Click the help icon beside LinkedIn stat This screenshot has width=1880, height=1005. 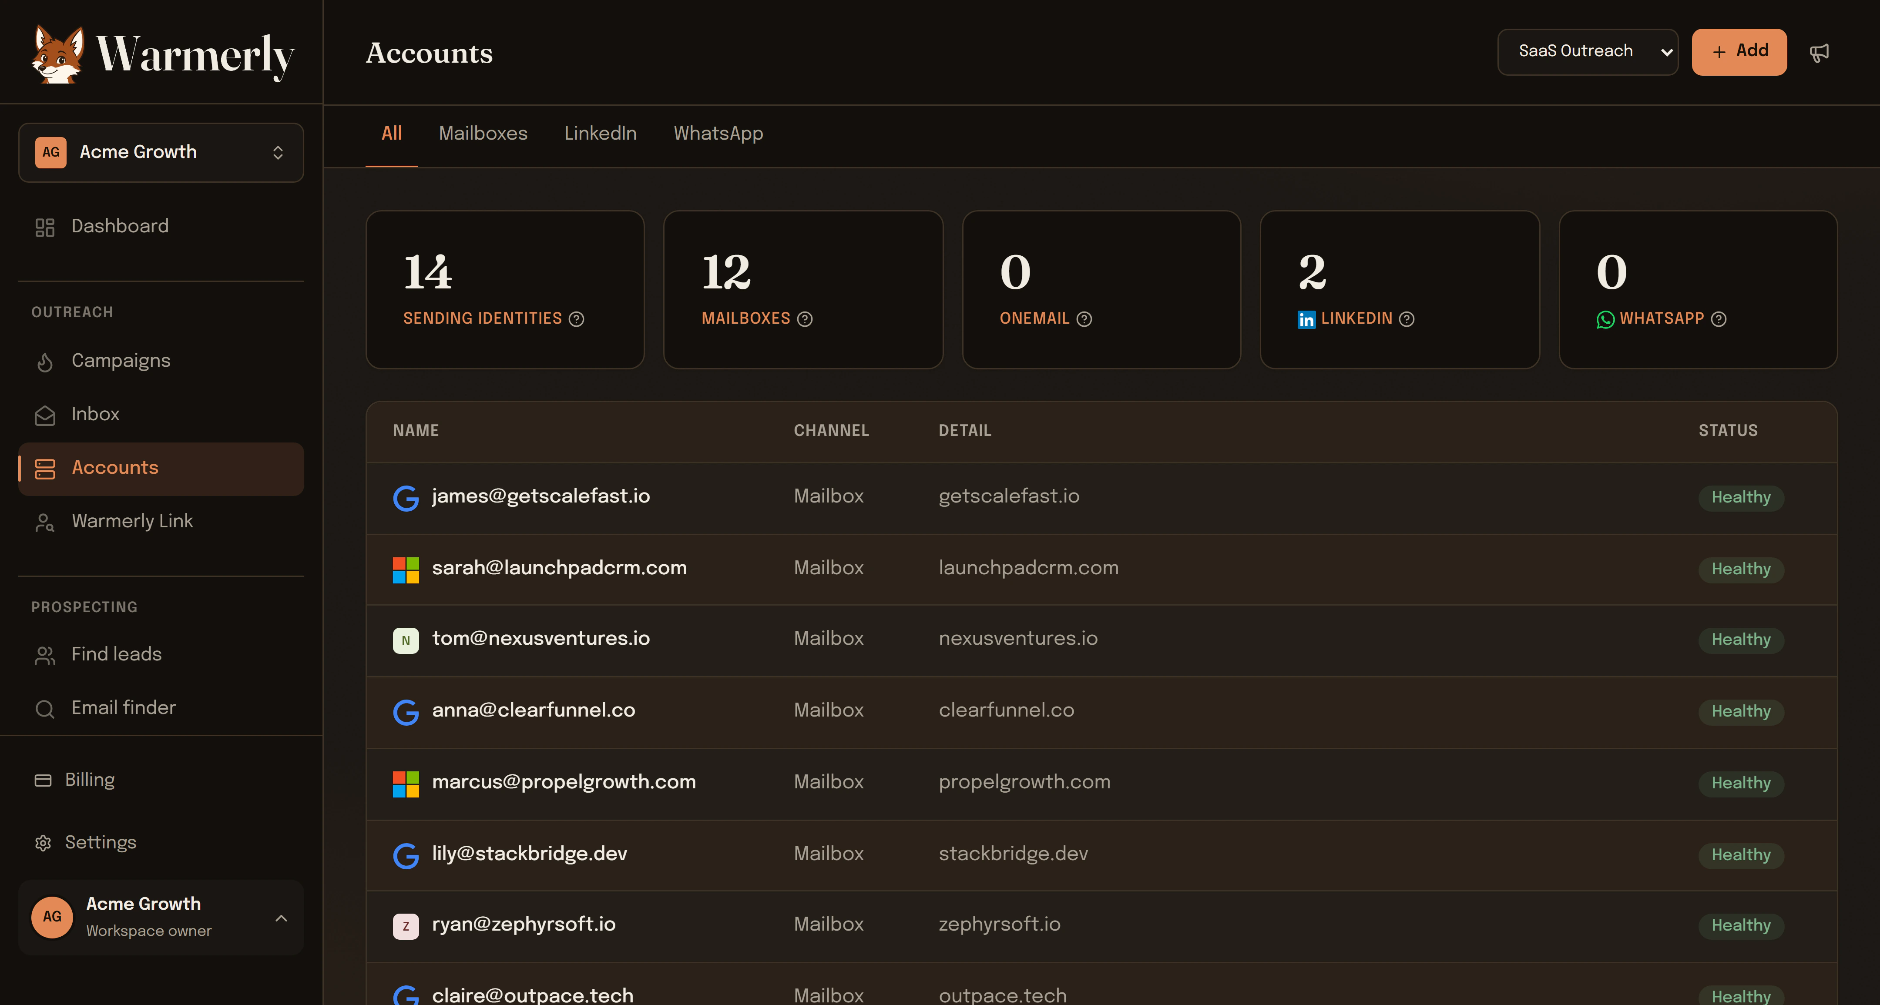coord(1407,319)
